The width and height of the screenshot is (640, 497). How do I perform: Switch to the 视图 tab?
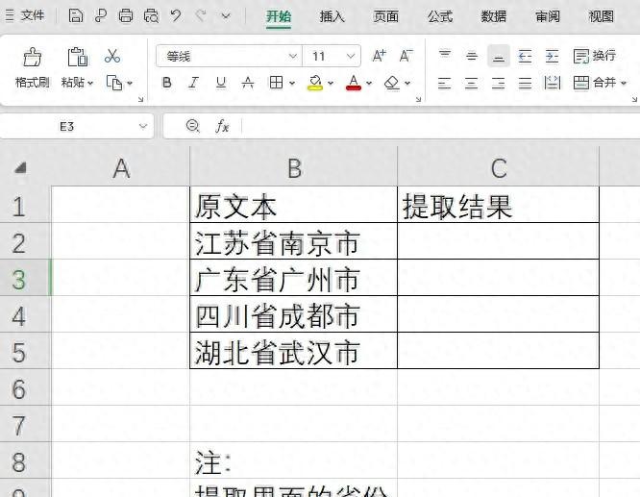coord(602,16)
